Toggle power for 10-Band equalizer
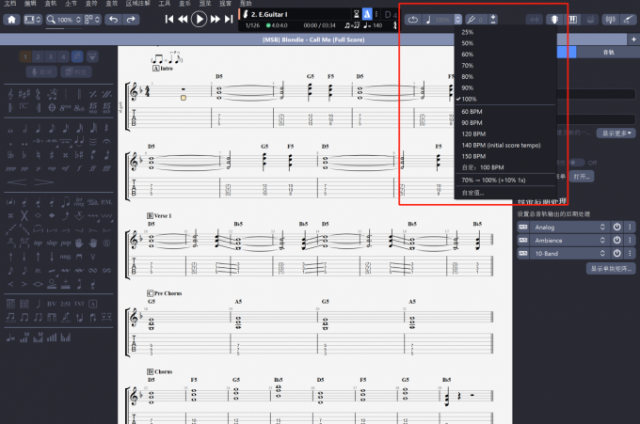This screenshot has width=640, height=424. (x=617, y=253)
